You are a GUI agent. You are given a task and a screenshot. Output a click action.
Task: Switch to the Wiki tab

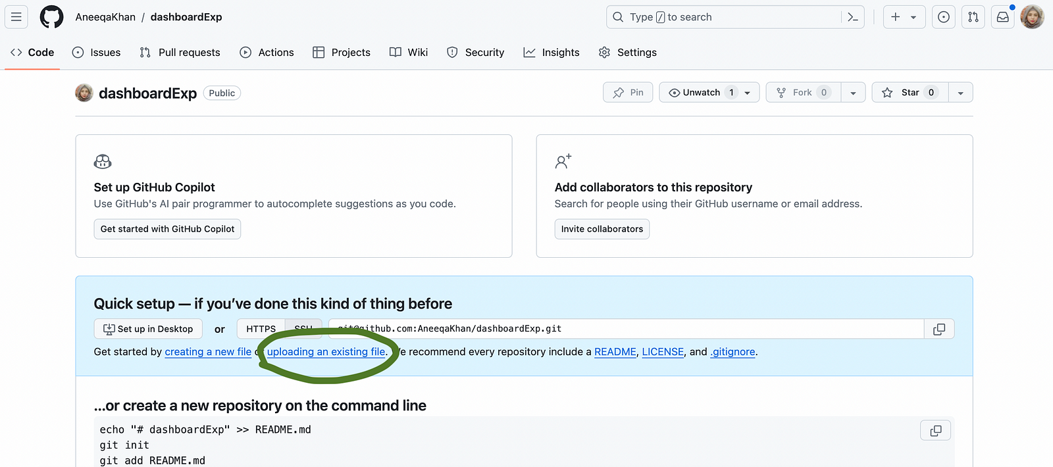(409, 52)
